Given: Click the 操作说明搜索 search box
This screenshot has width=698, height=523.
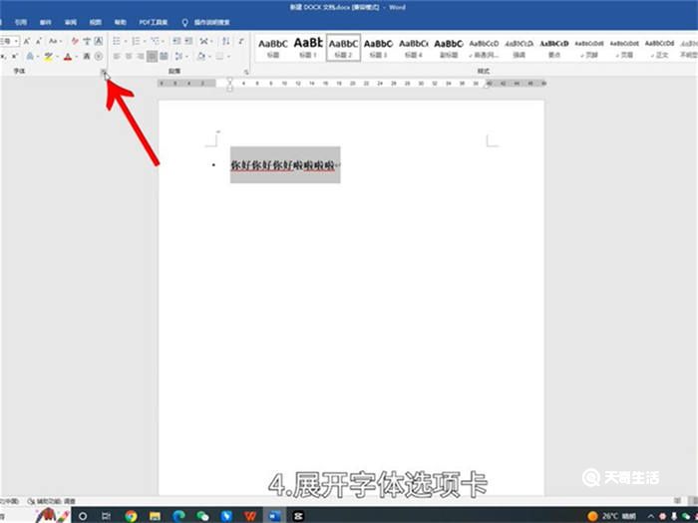Looking at the screenshot, I should coord(211,22).
